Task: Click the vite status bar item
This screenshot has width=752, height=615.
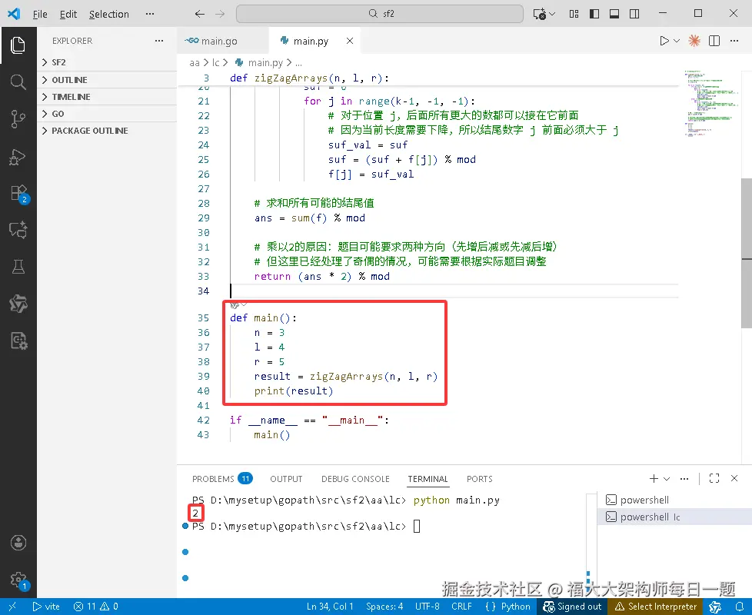Action: (x=47, y=607)
